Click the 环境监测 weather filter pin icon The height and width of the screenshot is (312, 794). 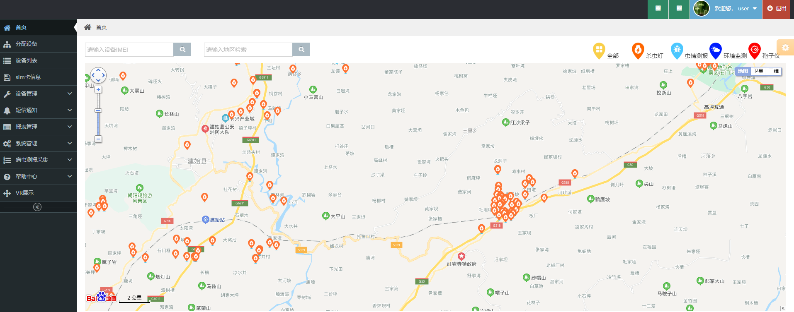715,51
